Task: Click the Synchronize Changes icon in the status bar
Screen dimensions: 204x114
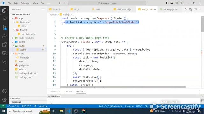Action: point(18,106)
